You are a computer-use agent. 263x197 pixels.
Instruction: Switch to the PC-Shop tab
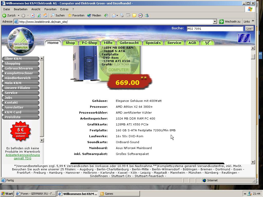coord(89,43)
